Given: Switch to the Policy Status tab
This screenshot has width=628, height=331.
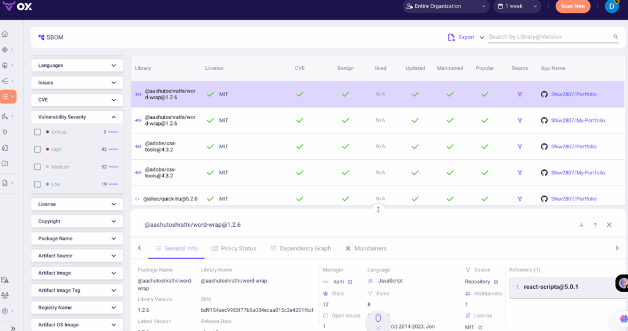Looking at the screenshot, I should (234, 248).
